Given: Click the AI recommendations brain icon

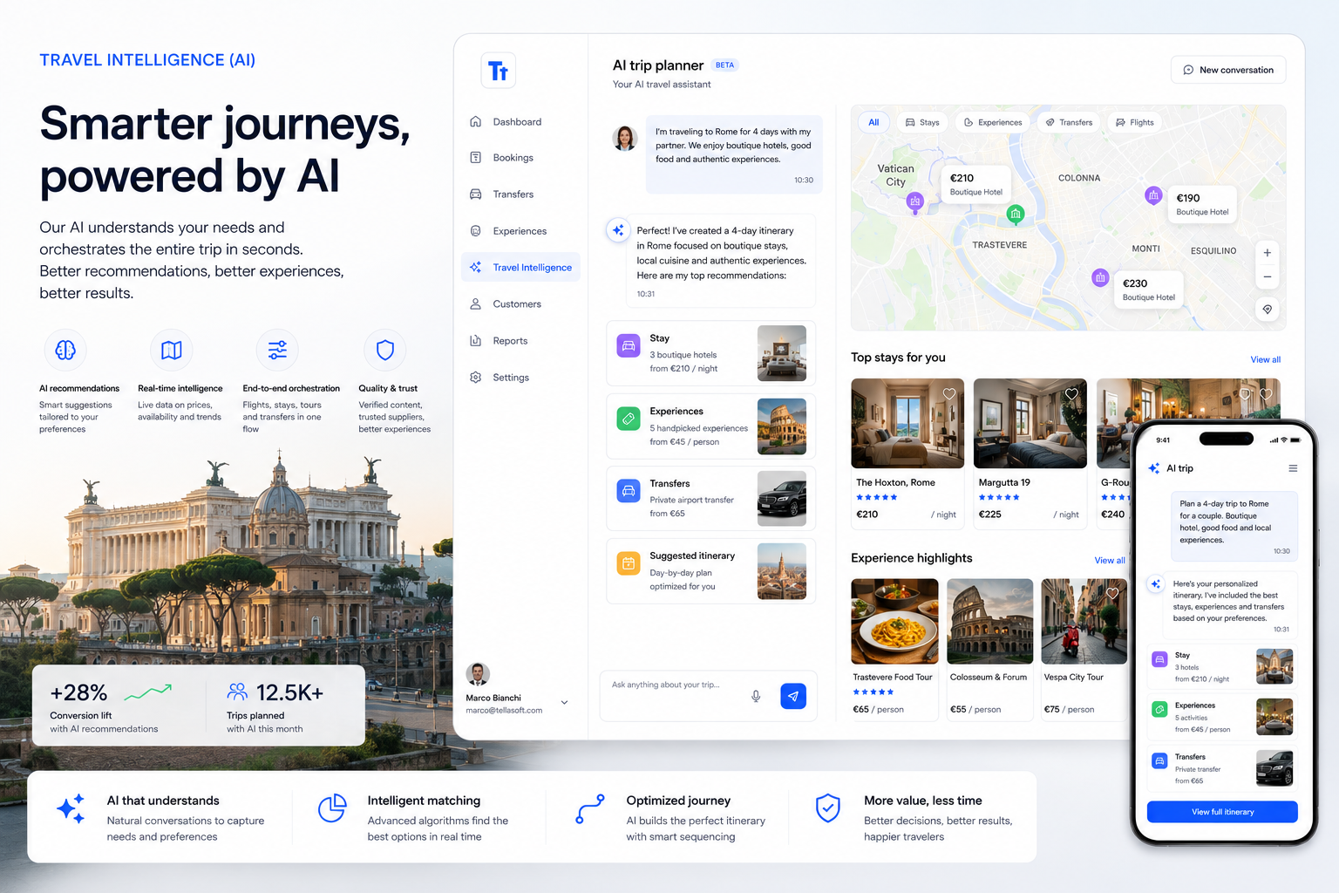Looking at the screenshot, I should point(65,350).
